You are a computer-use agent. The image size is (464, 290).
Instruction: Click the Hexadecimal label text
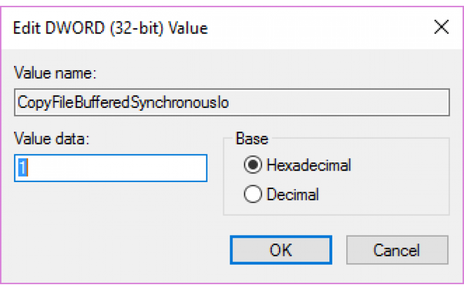click(309, 165)
